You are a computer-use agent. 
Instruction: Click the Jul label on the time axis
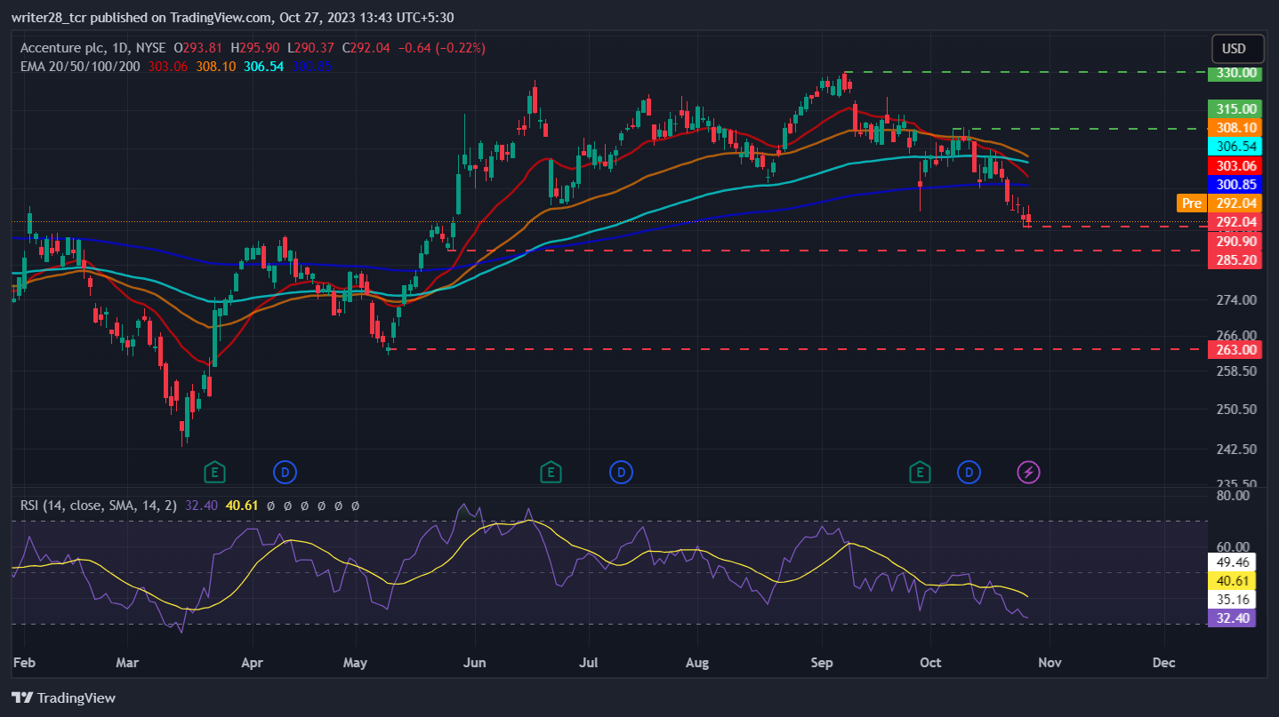[x=588, y=662]
